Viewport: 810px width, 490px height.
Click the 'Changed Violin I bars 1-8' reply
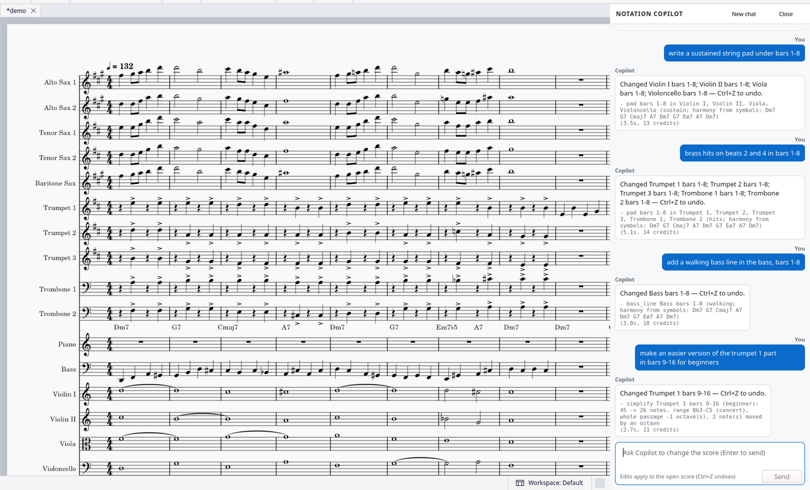point(710,103)
